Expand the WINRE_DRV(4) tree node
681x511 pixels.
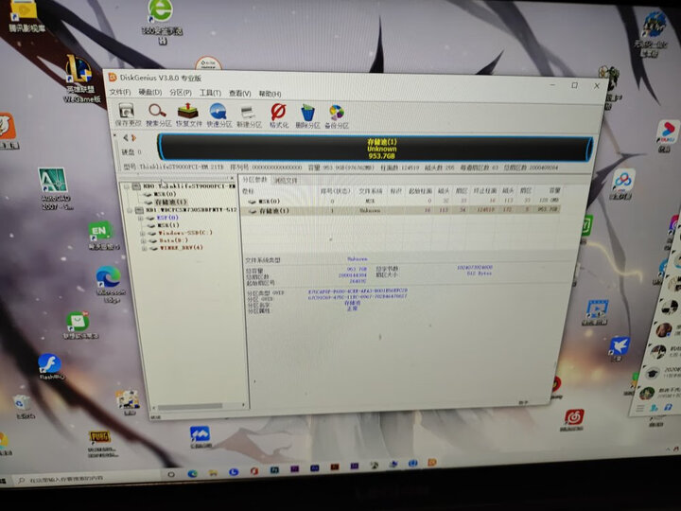click(x=144, y=249)
